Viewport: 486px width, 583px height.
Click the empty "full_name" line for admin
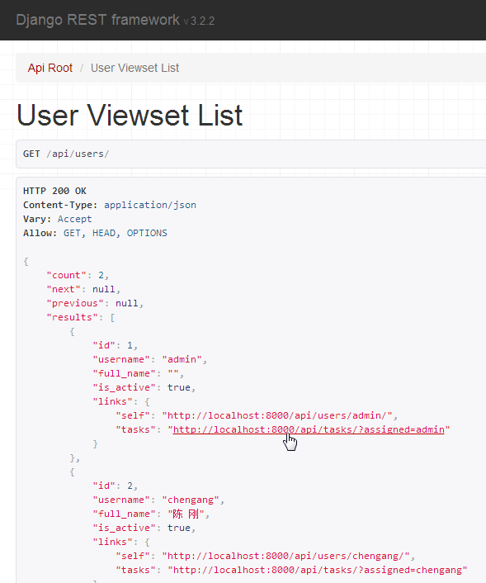tap(139, 374)
